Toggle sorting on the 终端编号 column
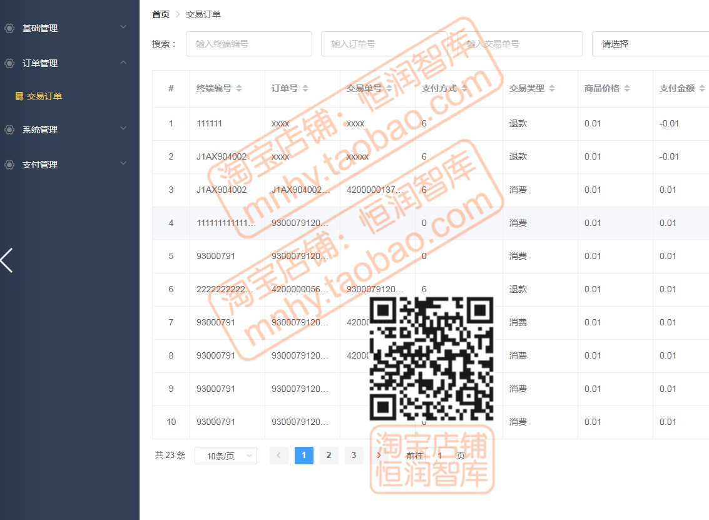 [239, 88]
